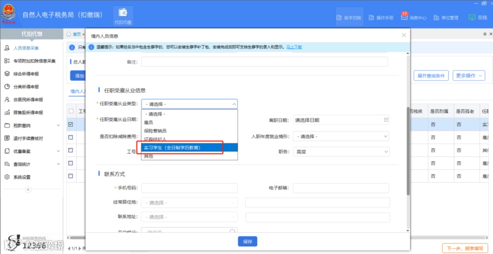Click the 添加 button behind the dialog
Viewport: 493px width, 254px height.
78,76
